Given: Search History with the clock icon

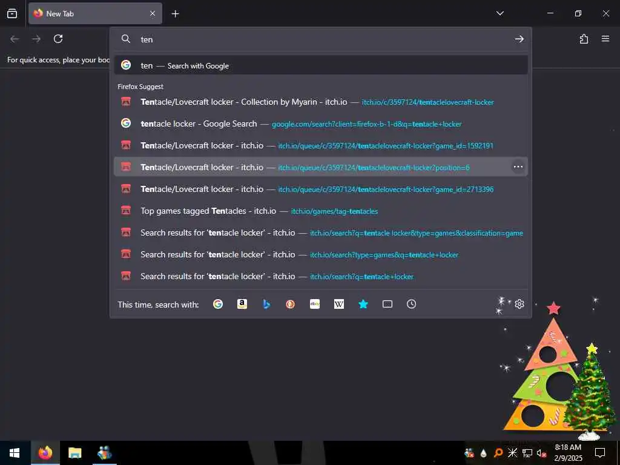Looking at the screenshot, I should [x=411, y=304].
